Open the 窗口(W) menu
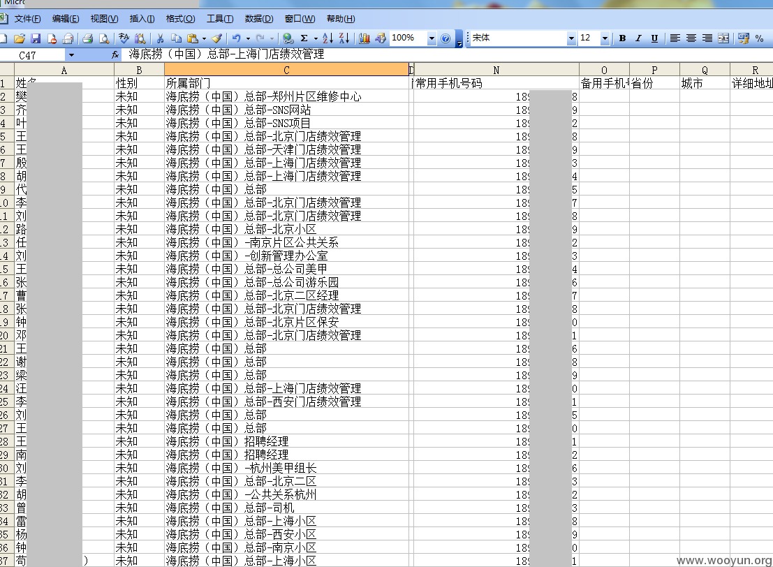 (x=300, y=19)
